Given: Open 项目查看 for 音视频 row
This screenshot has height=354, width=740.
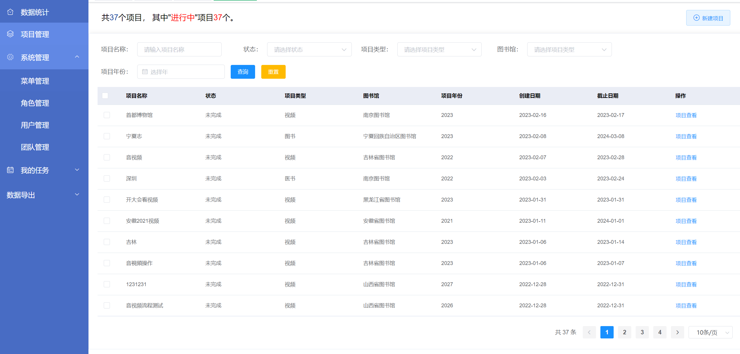Looking at the screenshot, I should tap(686, 157).
